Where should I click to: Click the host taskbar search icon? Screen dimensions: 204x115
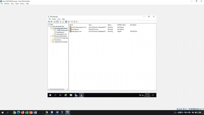click(x=8, y=112)
